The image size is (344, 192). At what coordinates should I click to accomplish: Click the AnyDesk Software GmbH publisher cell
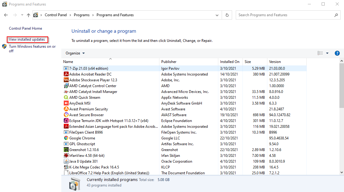coord(182,103)
